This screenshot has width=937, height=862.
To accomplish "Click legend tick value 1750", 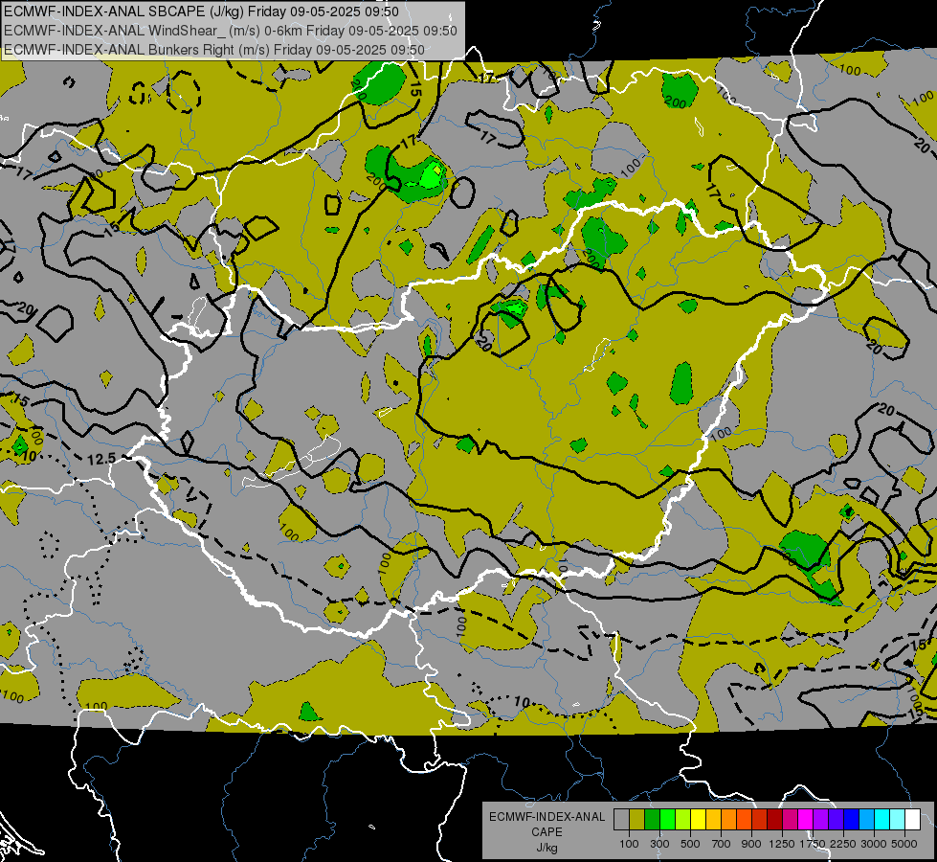I will (x=813, y=844).
